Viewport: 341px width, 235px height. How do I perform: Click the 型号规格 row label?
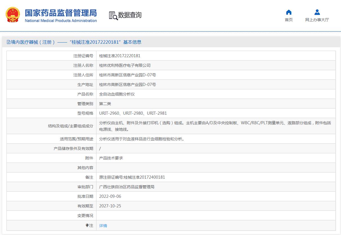[x=85, y=113]
